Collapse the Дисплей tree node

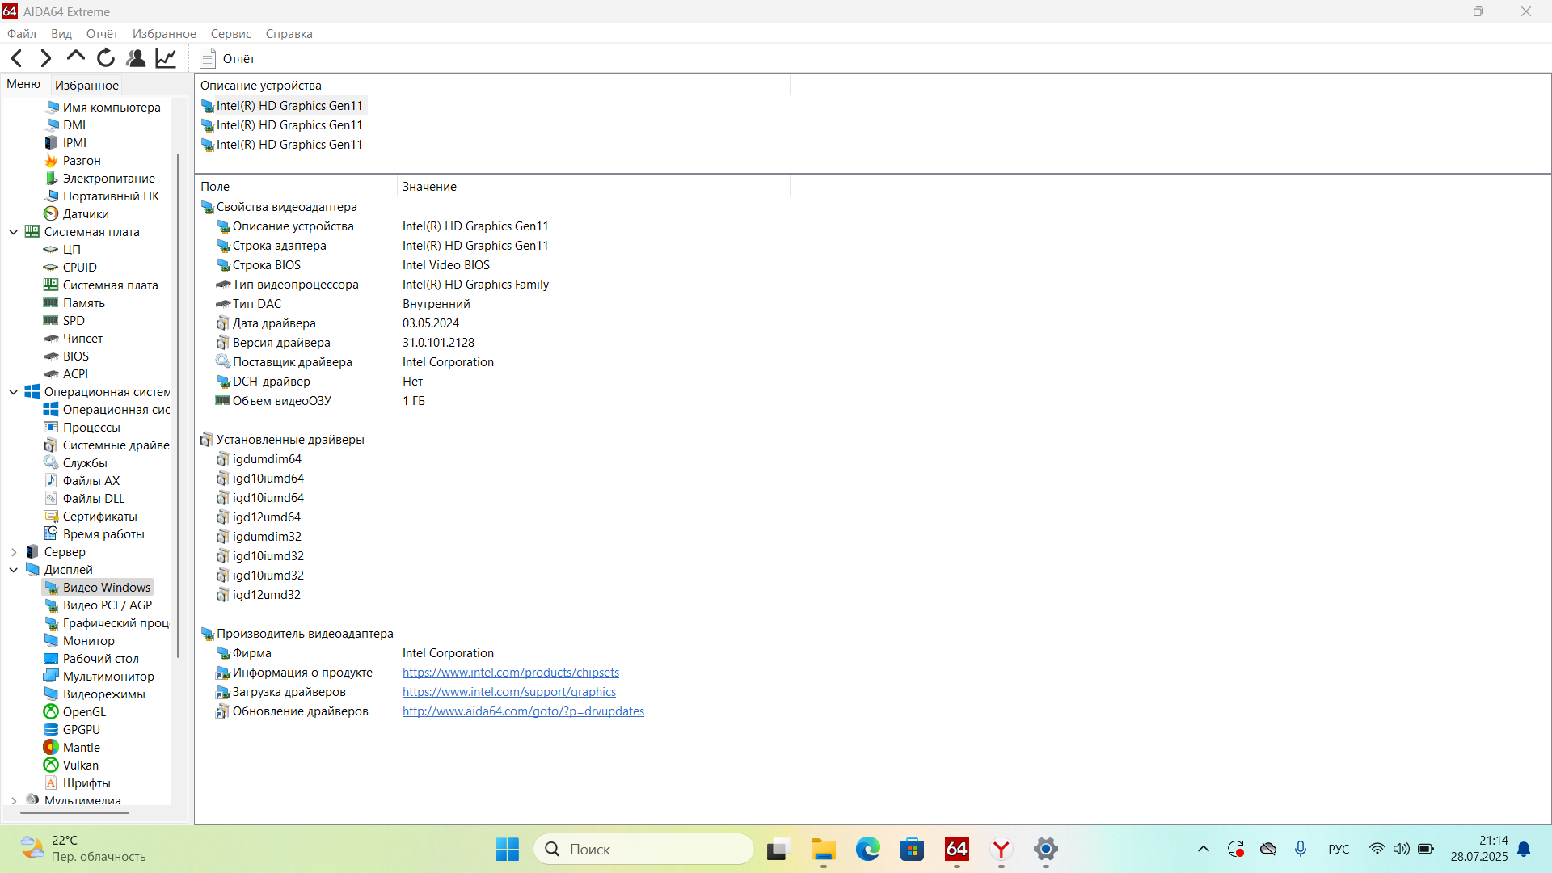[x=14, y=570]
